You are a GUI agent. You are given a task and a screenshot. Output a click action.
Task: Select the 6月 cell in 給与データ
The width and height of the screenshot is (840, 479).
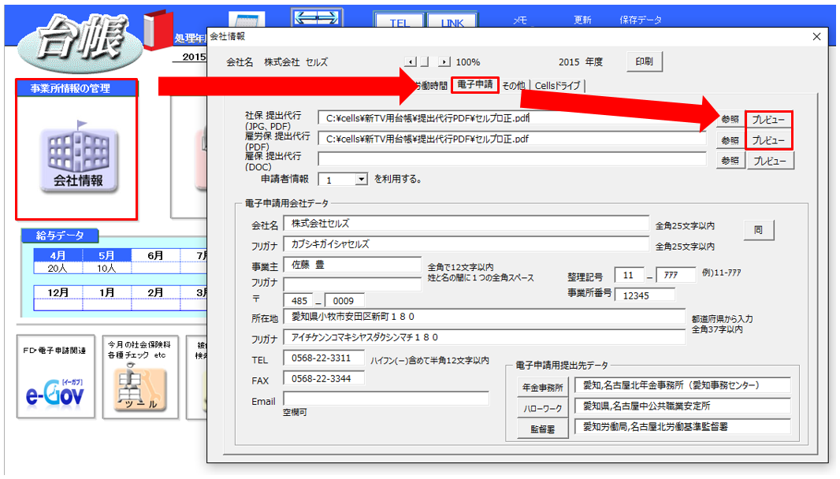pyautogui.click(x=155, y=255)
